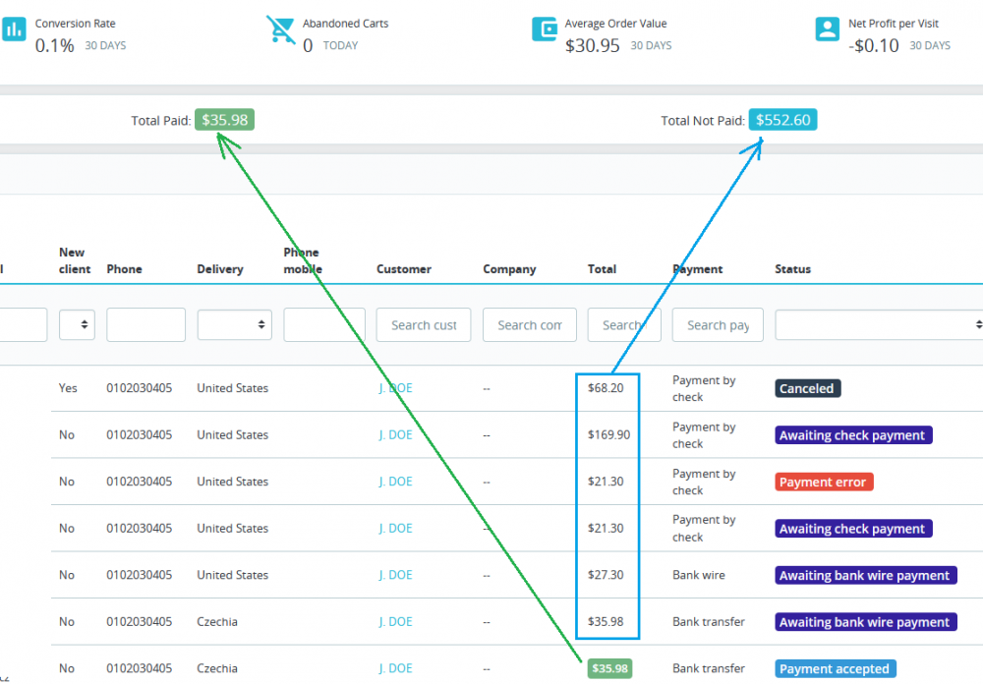The width and height of the screenshot is (983, 684).
Task: Click the Abandoned Carts cart icon
Action: [280, 29]
